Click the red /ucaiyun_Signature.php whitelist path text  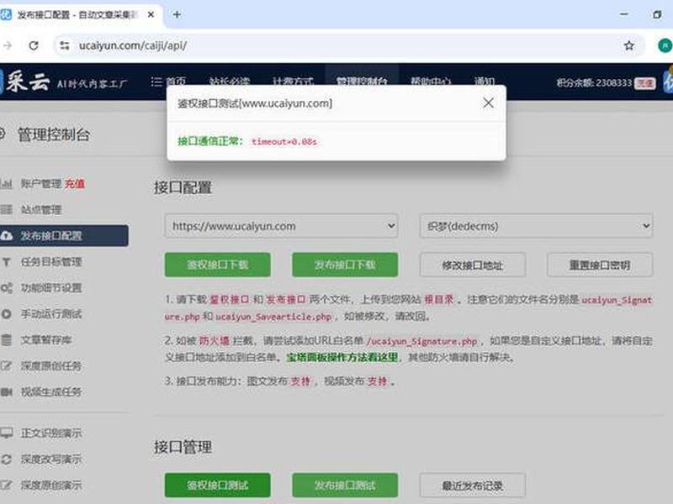pos(421,341)
